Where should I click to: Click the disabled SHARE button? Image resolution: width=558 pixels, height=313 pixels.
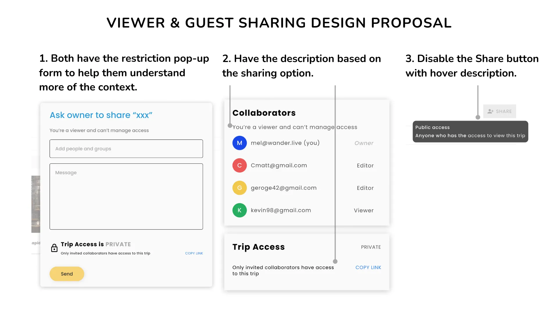500,111
